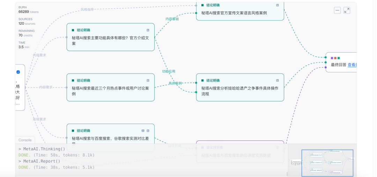Click the 具体案例 edge label
This screenshot has height=177, width=377.
175,83
